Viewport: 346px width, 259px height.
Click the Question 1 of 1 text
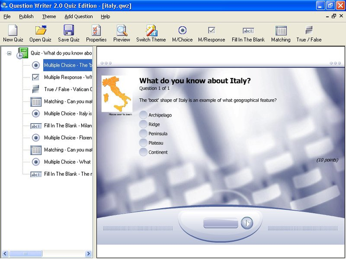155,88
